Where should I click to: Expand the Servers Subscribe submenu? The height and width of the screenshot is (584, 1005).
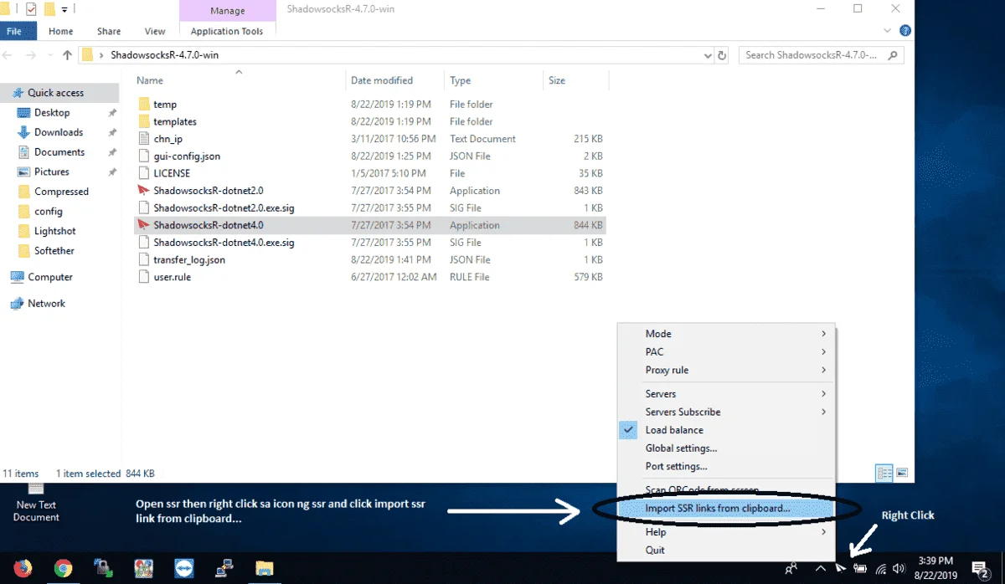point(727,412)
